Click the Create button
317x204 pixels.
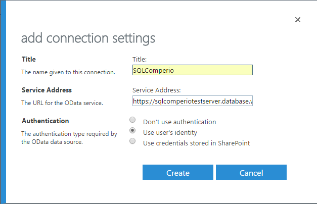[x=178, y=172]
